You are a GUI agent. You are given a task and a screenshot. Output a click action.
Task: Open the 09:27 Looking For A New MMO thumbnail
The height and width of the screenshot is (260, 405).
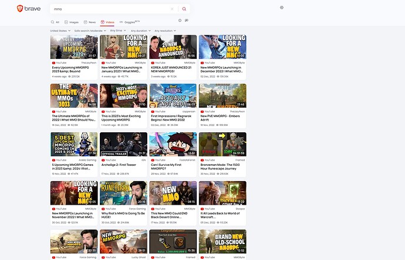[123, 47]
